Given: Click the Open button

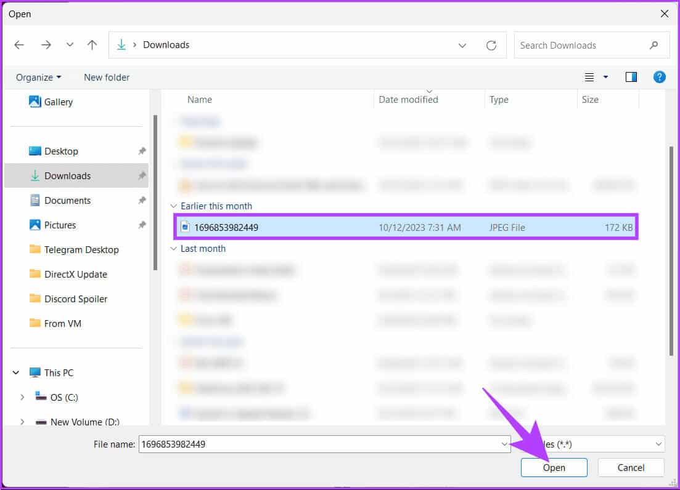Looking at the screenshot, I should click(x=554, y=467).
